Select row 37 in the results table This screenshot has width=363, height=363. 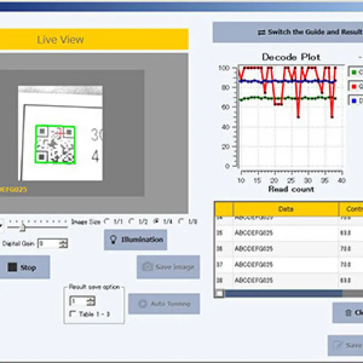(x=289, y=265)
